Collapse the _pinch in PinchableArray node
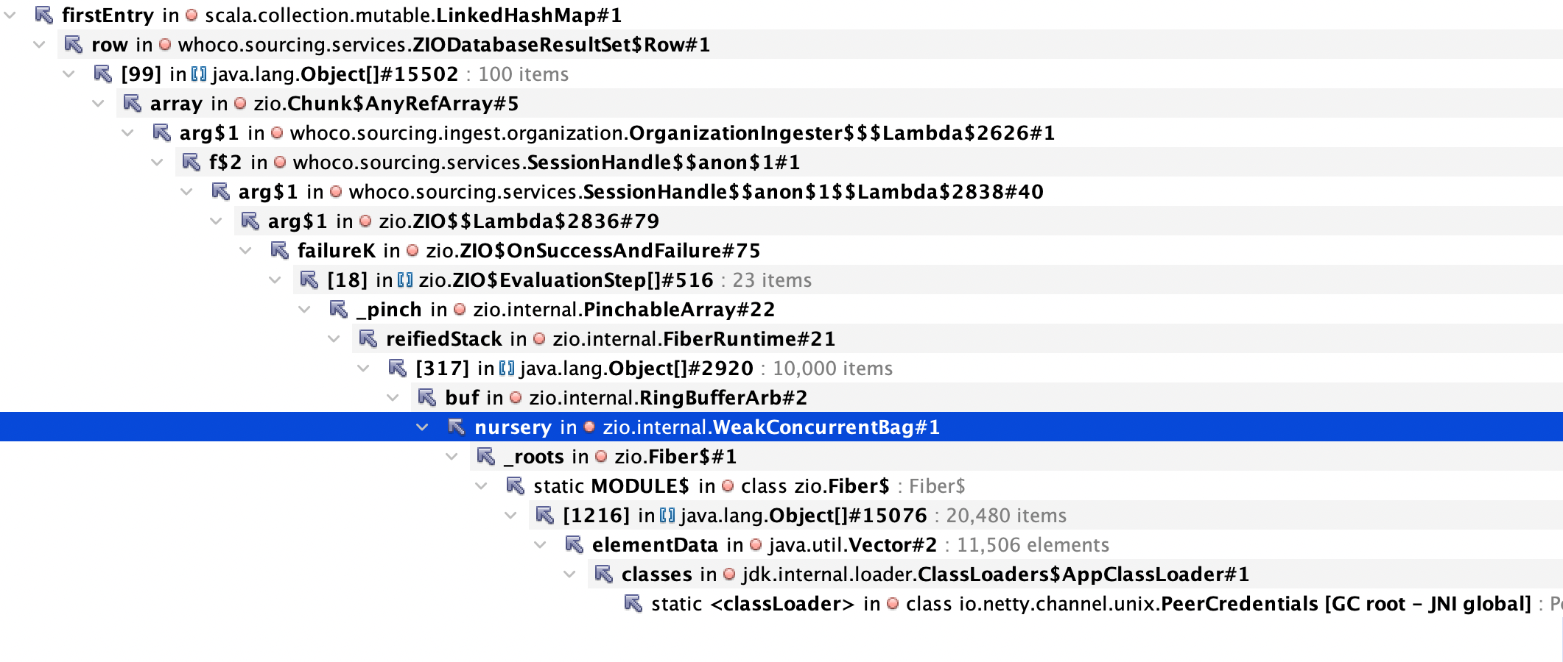The width and height of the screenshot is (1563, 662). tap(304, 310)
